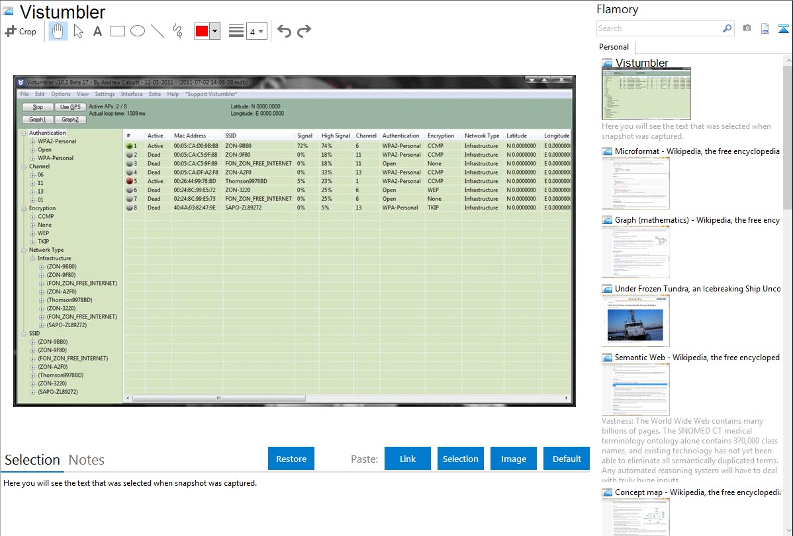Click the Use GPS button
Image resolution: width=793 pixels, height=536 pixels.
pos(70,107)
